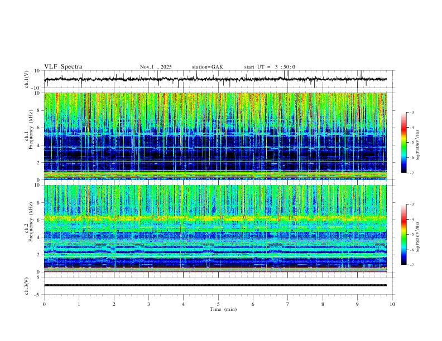Click the "8" kHz tick on ch.1 frequency axis

pos(39,110)
